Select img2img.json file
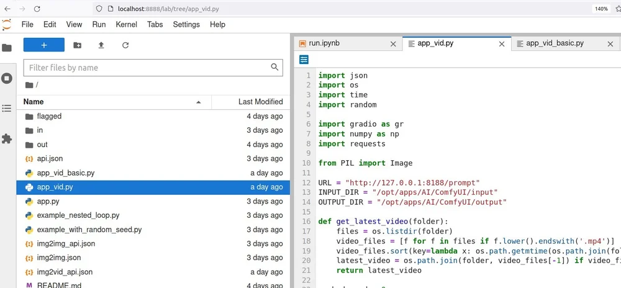Image resolution: width=621 pixels, height=288 pixels. coord(153,258)
